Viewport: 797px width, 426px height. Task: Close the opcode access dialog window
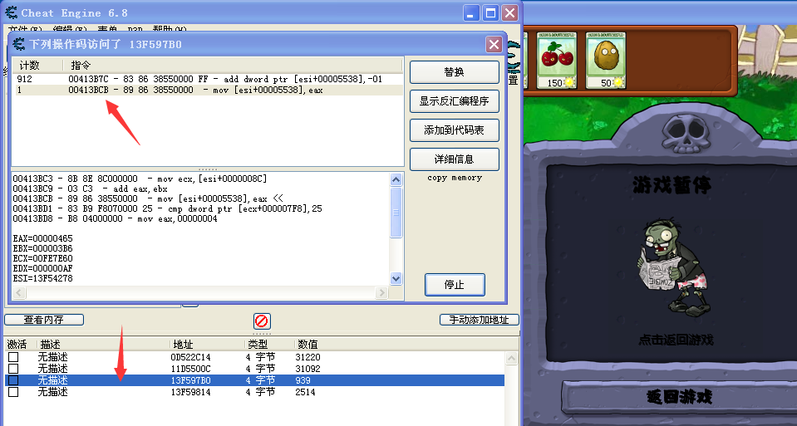point(494,44)
